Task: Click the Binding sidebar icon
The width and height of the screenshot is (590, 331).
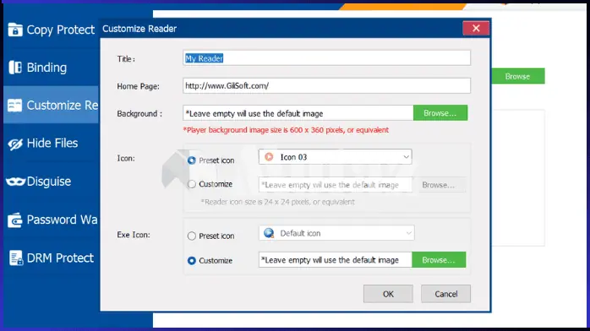Action: (15, 68)
